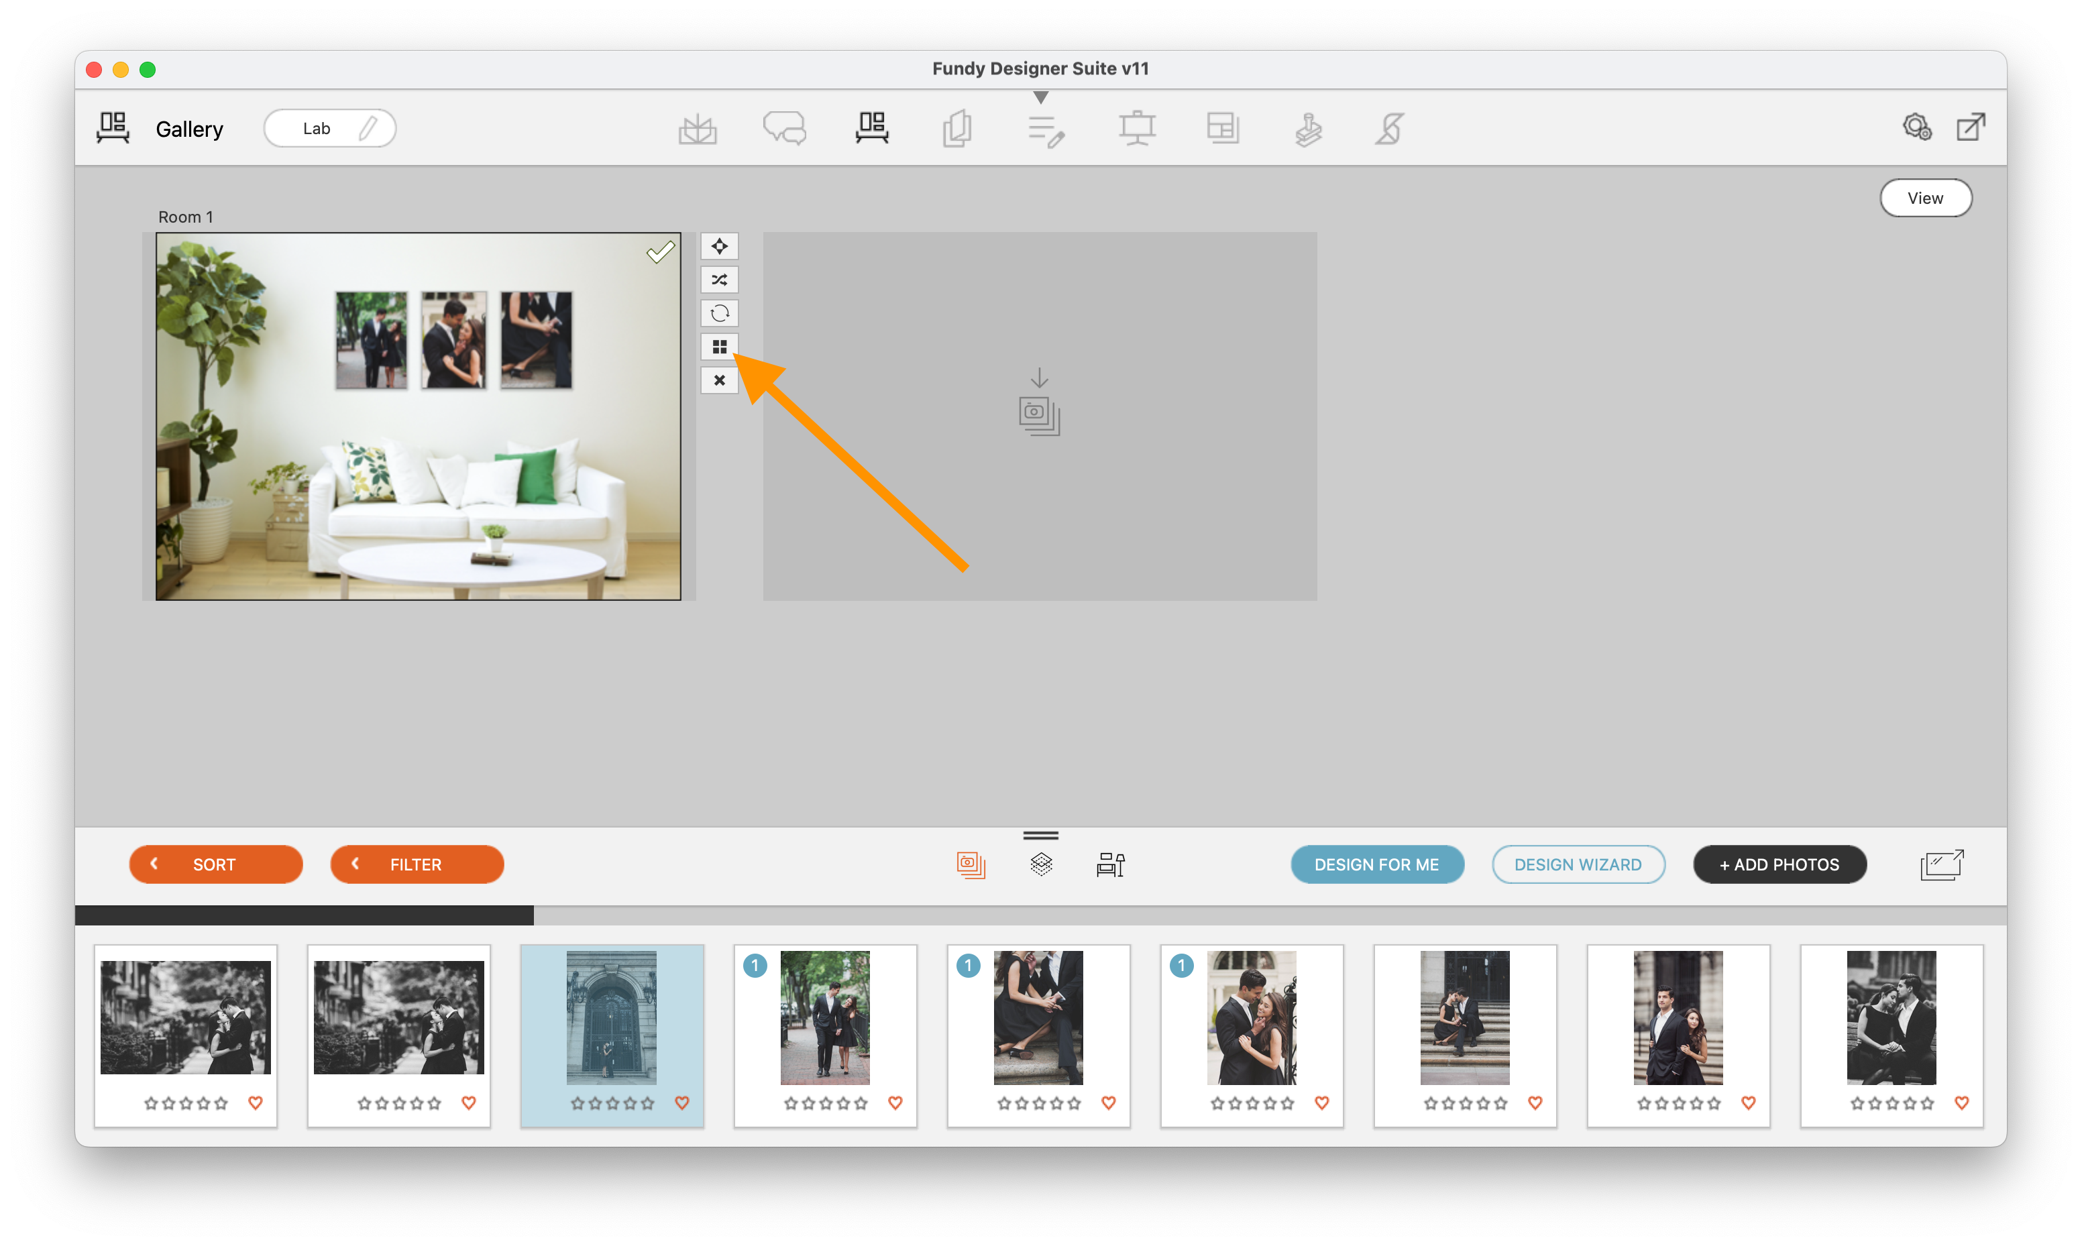Viewport: 2082px width, 1246px height.
Task: Select the couple embracing by gate photo
Action: point(1252,1017)
